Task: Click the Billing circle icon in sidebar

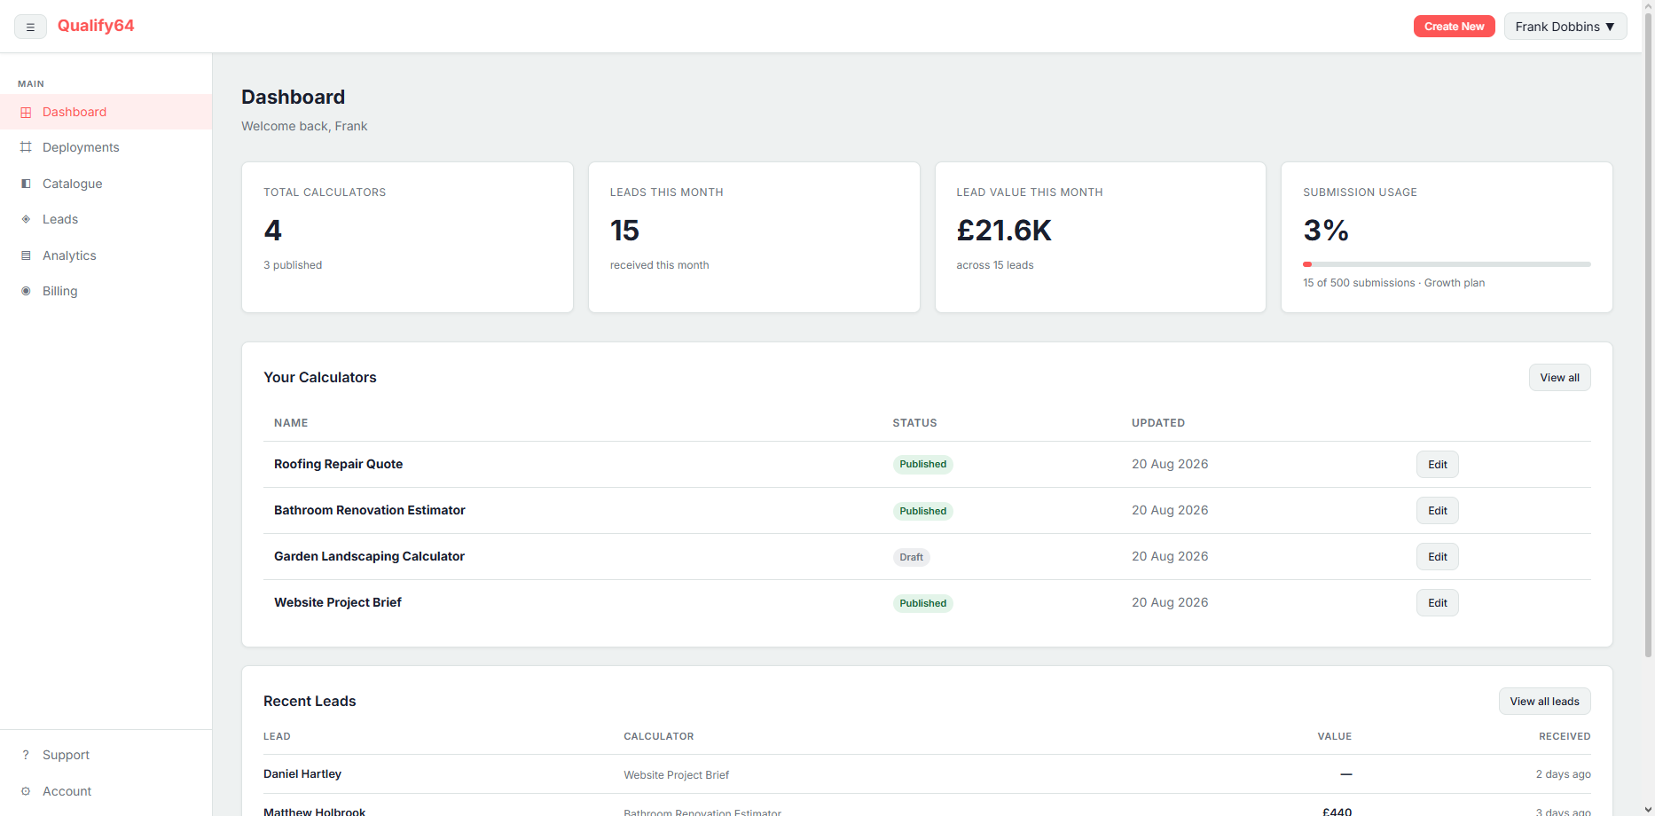Action: click(x=26, y=291)
